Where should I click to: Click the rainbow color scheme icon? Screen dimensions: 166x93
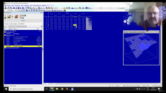click(x=65, y=10)
